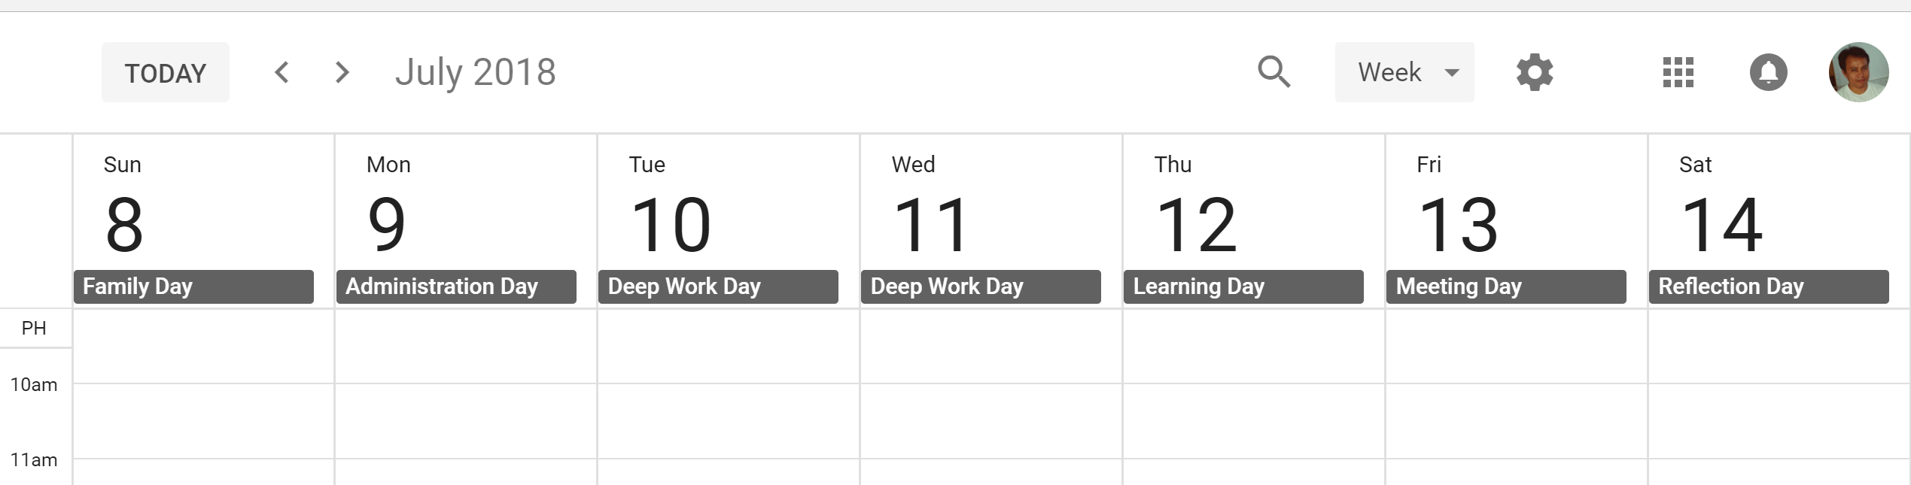Open the search icon in the toolbar
1911x485 pixels.
coord(1274,72)
